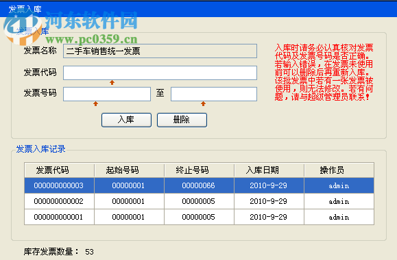Click end number 00000066 cell

coord(199,185)
